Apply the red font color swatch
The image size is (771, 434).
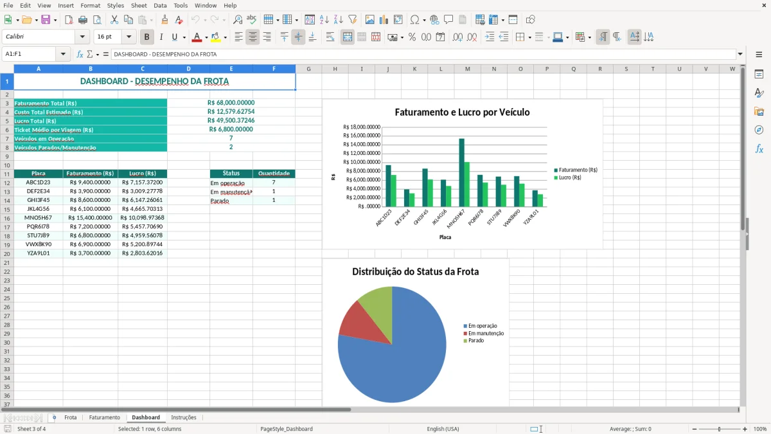[197, 37]
